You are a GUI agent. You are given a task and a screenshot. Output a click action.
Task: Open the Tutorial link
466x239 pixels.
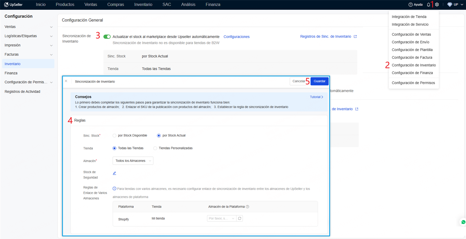316,97
